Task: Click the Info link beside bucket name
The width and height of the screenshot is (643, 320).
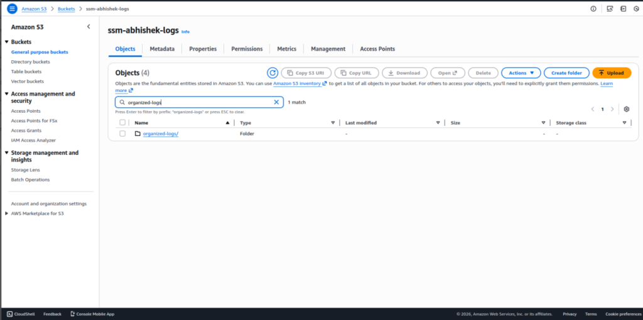Action: coord(185,31)
